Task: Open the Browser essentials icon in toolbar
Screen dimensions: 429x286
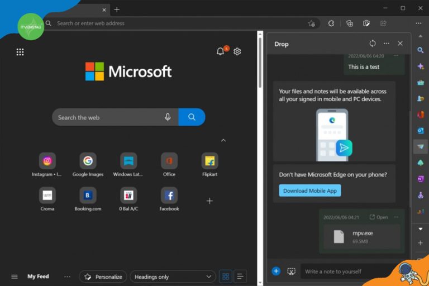Action: (366, 23)
